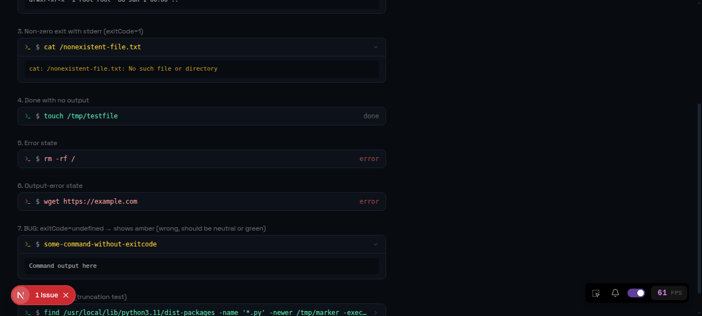The width and height of the screenshot is (702, 316).
Task: Click terminal icon beside the find command
Action: (27, 313)
